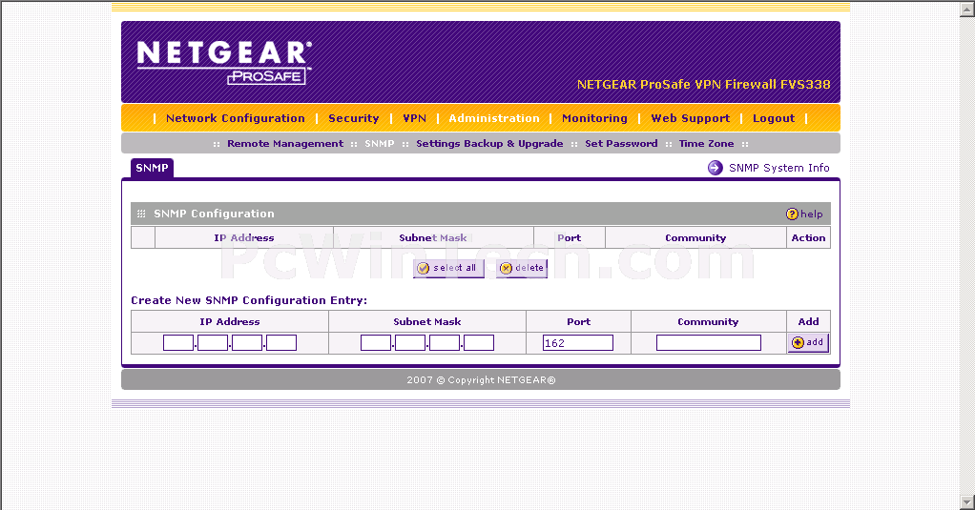Click the select all button
The image size is (975, 510).
pos(448,268)
